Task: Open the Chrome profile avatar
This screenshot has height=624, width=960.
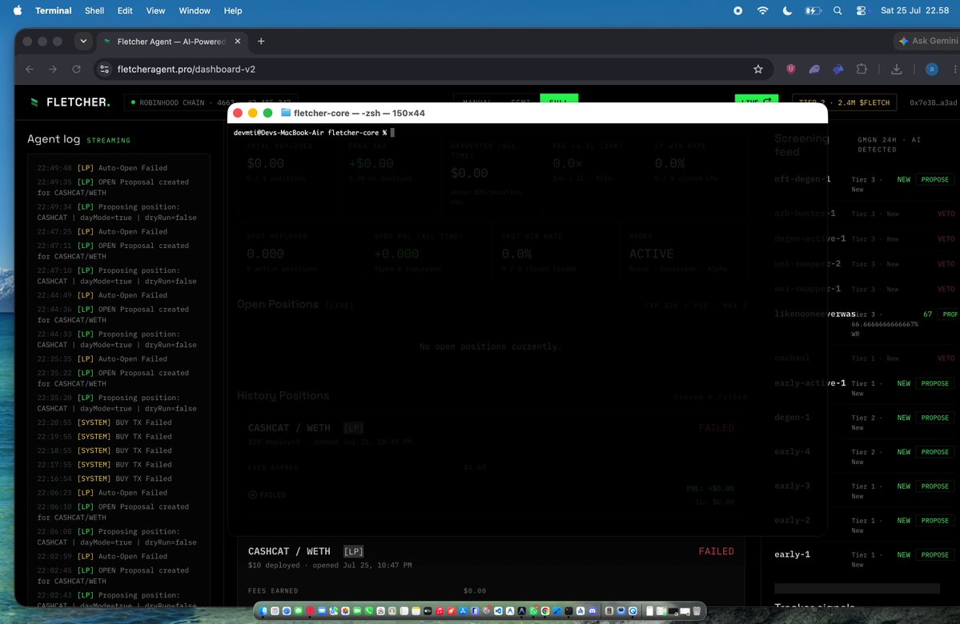Action: point(931,69)
